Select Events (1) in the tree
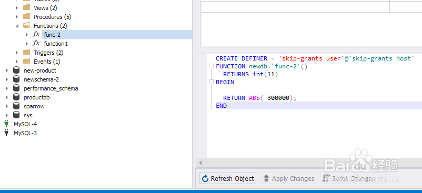The image size is (422, 193). pyautogui.click(x=47, y=62)
